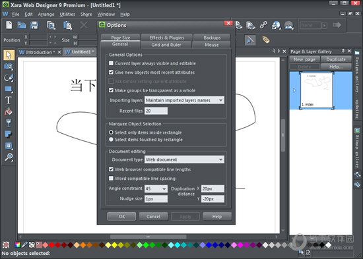Click Cancel in the Options dialog

click(x=153, y=216)
